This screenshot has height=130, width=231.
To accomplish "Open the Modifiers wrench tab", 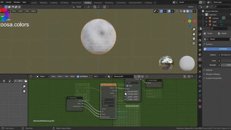I will tap(200, 77).
